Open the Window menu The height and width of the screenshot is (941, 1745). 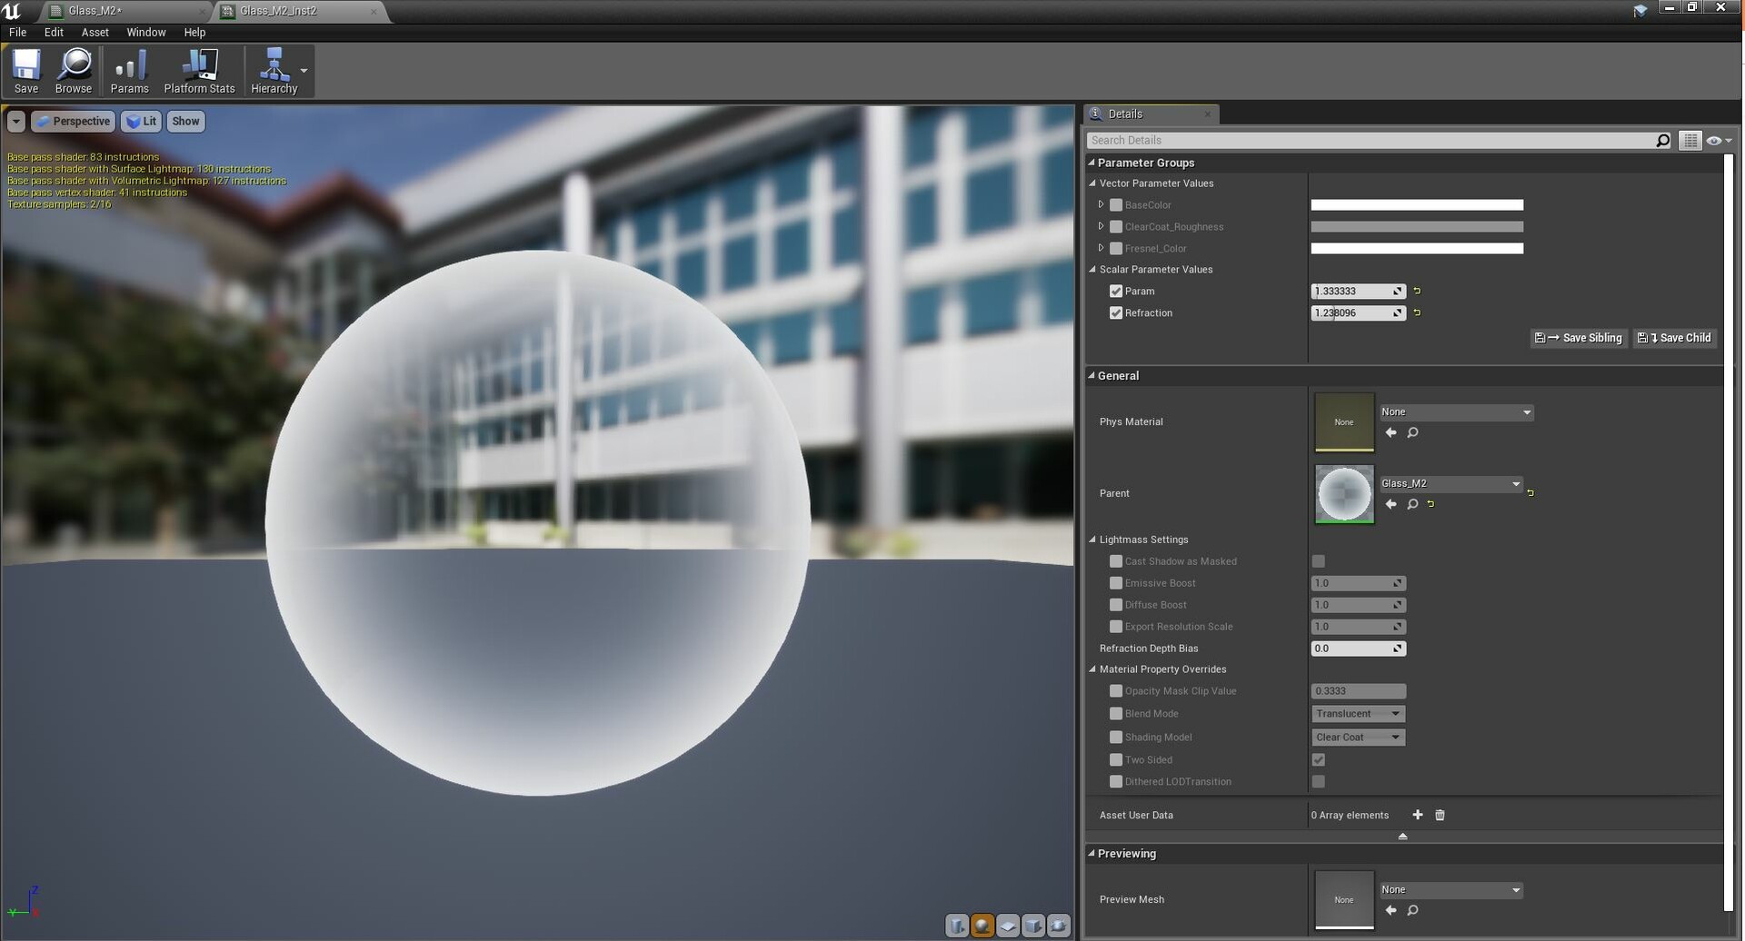pyautogui.click(x=145, y=32)
